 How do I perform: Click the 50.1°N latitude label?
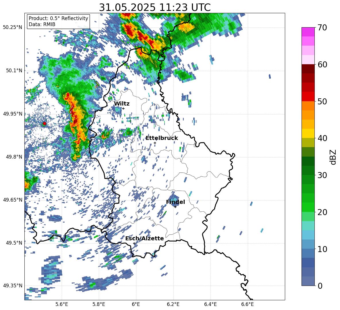[14, 71]
